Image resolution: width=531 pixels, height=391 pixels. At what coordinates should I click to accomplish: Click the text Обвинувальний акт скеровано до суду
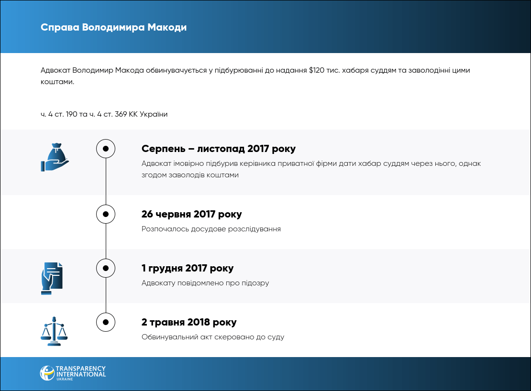click(213, 337)
